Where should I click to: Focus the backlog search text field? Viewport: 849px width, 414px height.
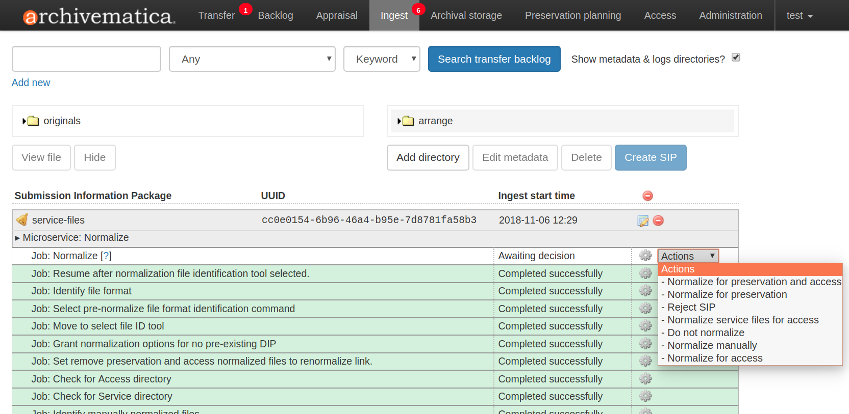click(x=86, y=59)
